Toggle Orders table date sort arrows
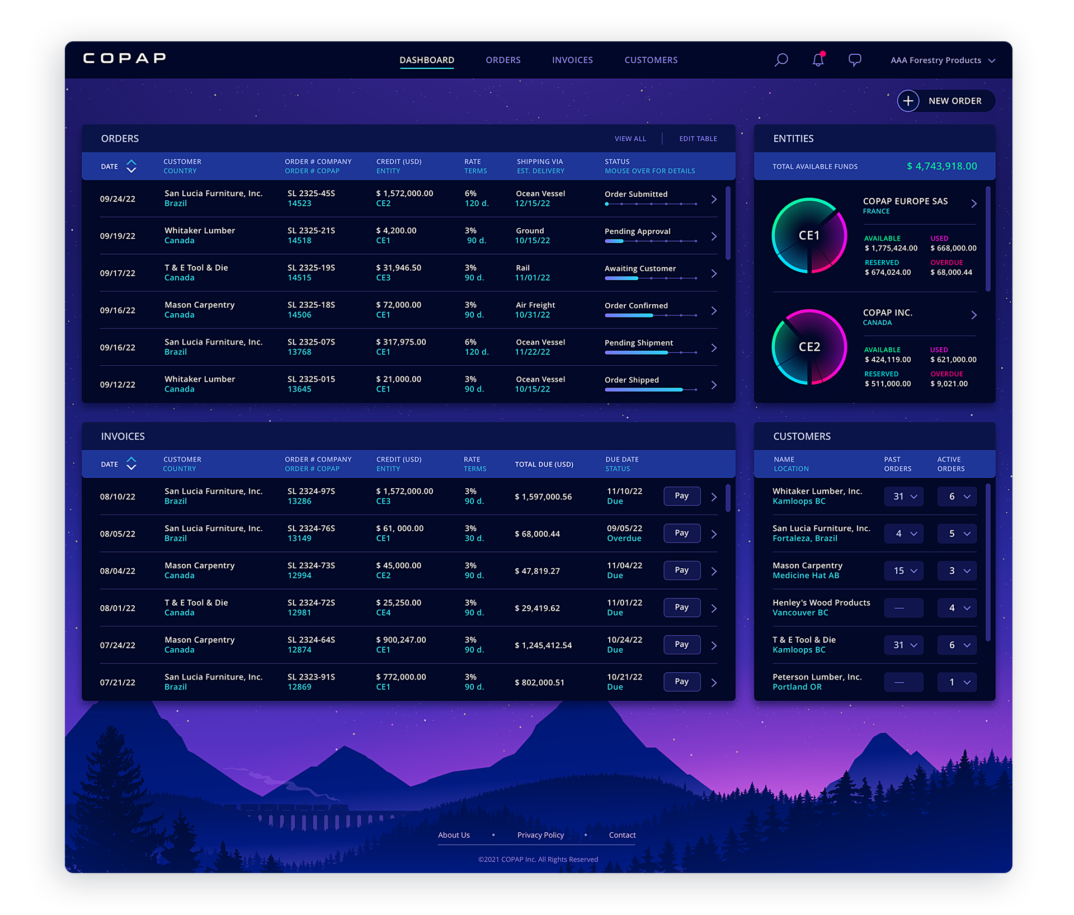This screenshot has height=915, width=1074. tap(131, 166)
